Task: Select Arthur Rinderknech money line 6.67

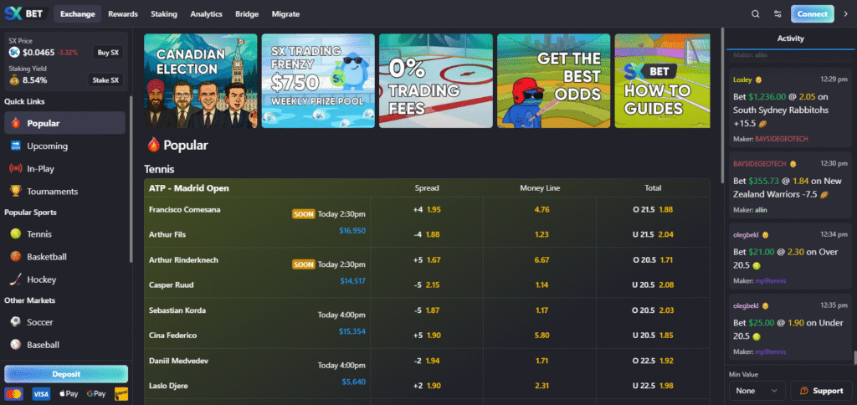Action: coord(541,259)
